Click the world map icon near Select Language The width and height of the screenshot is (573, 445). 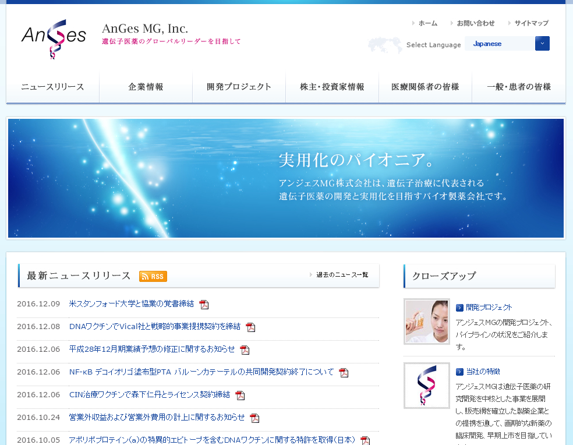point(385,45)
